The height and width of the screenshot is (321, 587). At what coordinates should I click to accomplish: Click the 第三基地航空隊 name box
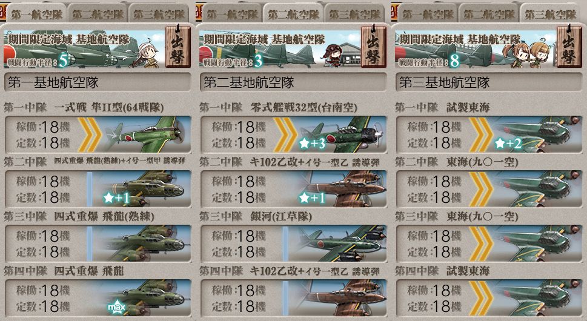click(489, 82)
